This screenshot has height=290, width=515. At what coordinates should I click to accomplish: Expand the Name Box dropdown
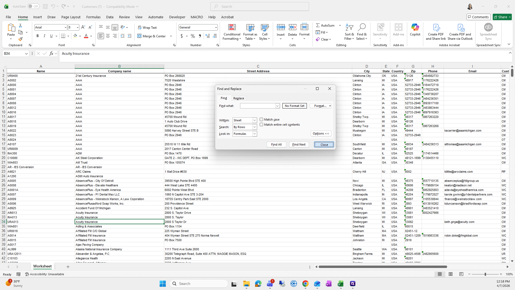pos(26,54)
